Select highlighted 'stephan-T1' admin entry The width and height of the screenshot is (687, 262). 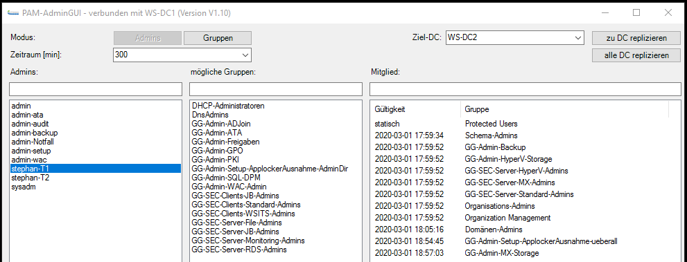tap(96, 169)
